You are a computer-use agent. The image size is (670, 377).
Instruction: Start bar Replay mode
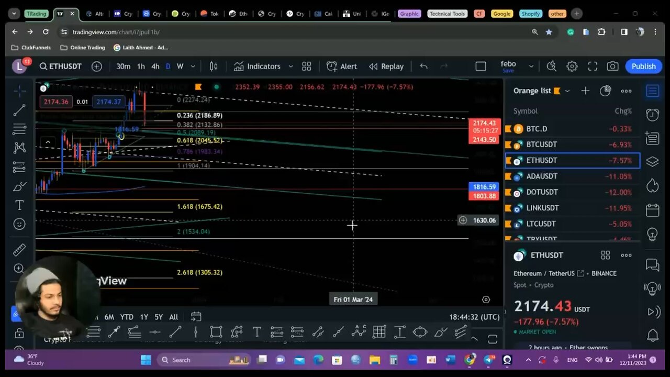(x=386, y=66)
